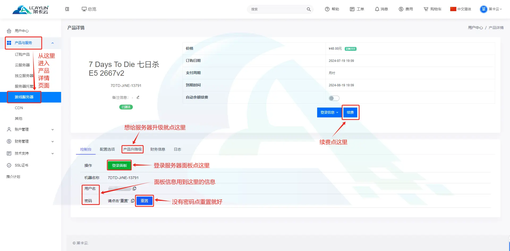510x251 pixels.
Task: Switch to 控制台 tab
Action: [86, 149]
